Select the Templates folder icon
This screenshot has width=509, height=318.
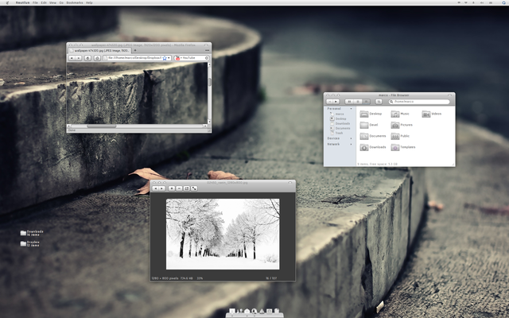click(395, 147)
